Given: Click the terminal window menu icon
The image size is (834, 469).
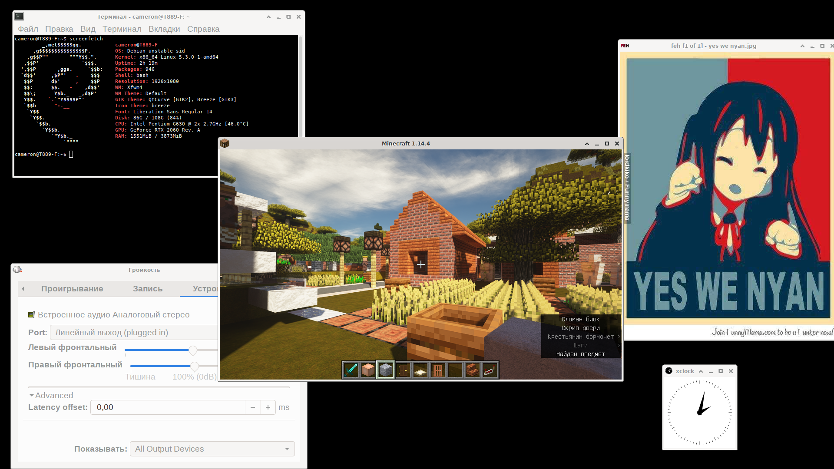Looking at the screenshot, I should click(19, 17).
